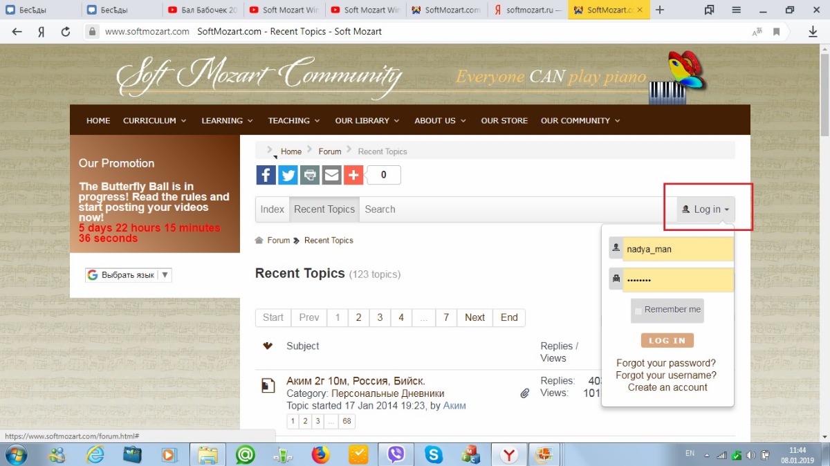Open the browser downloads arrow

(x=813, y=32)
